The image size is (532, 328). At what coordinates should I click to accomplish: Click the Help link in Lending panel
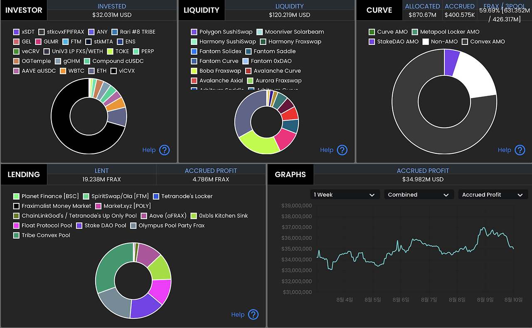pyautogui.click(x=238, y=315)
